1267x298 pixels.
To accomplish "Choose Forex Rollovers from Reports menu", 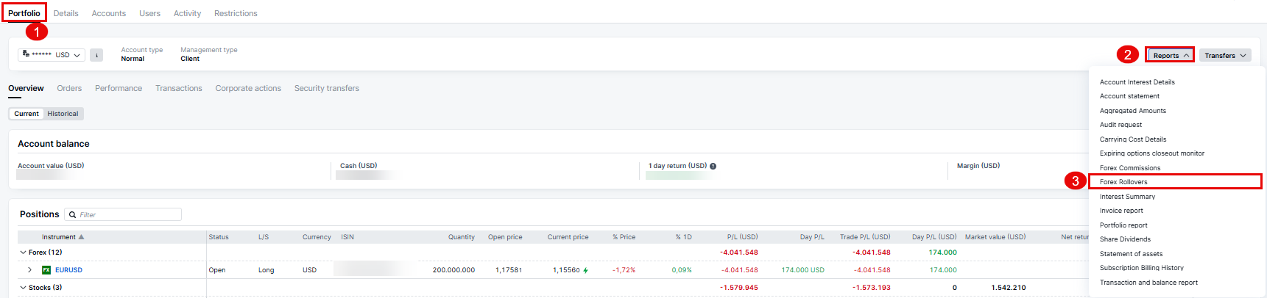I will pos(1123,182).
